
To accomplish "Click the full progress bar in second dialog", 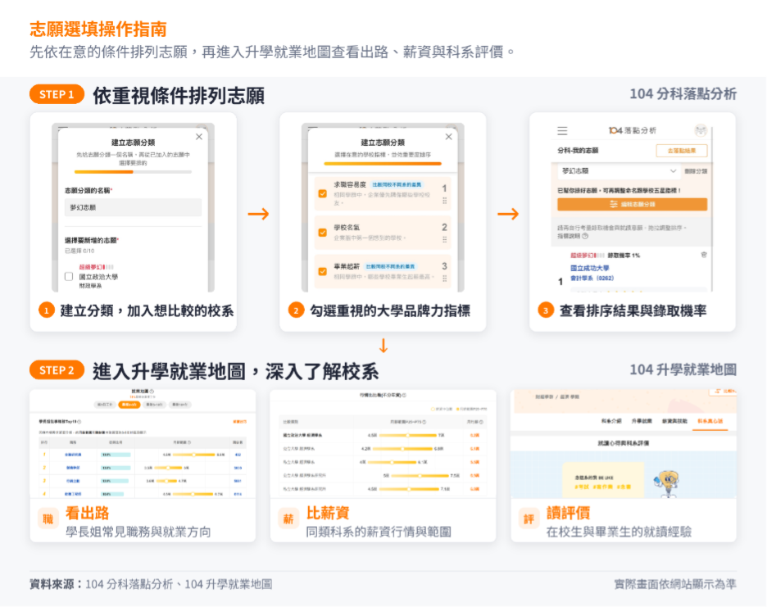I will pos(383,163).
